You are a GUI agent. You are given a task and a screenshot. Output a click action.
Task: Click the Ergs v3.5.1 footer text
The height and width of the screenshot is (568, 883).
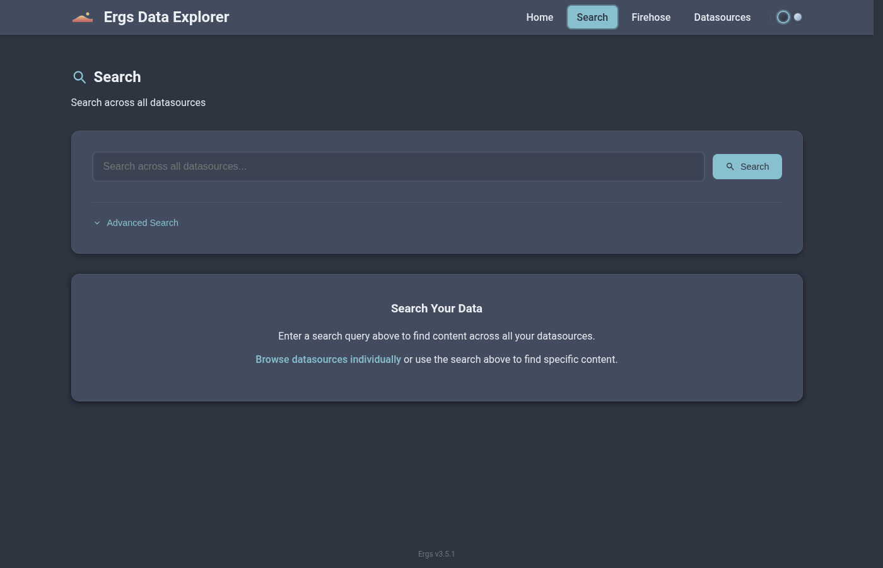tap(436, 554)
